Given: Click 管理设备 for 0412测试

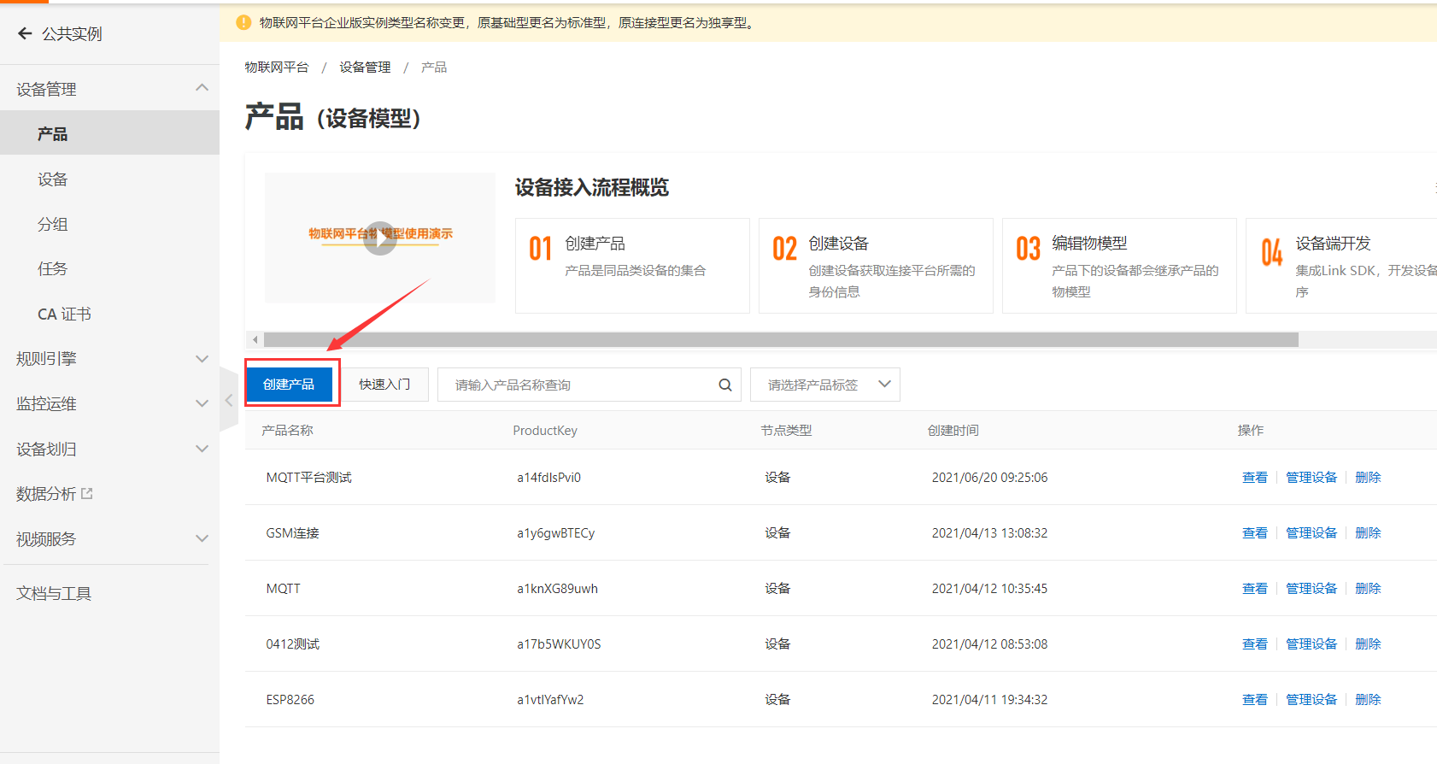Looking at the screenshot, I should tap(1311, 644).
